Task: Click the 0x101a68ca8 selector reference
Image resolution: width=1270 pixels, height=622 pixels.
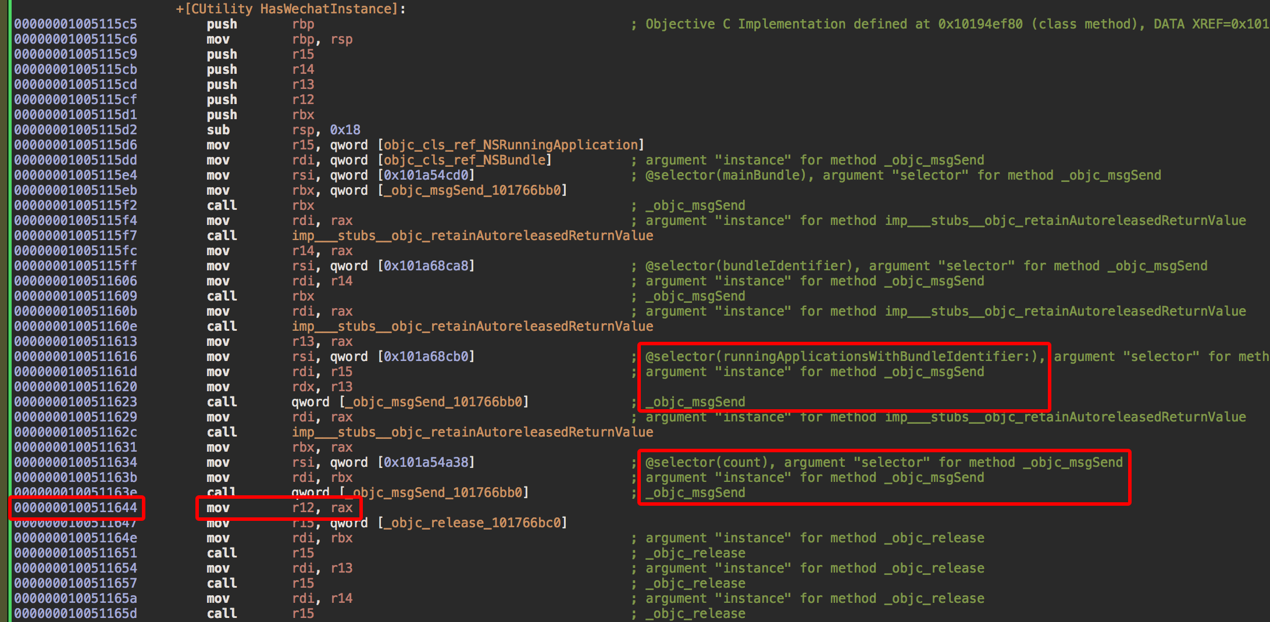Action: pyautogui.click(x=426, y=266)
